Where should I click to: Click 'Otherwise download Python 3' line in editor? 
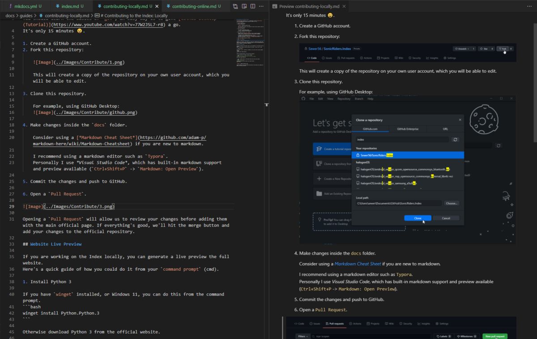pos(91,332)
